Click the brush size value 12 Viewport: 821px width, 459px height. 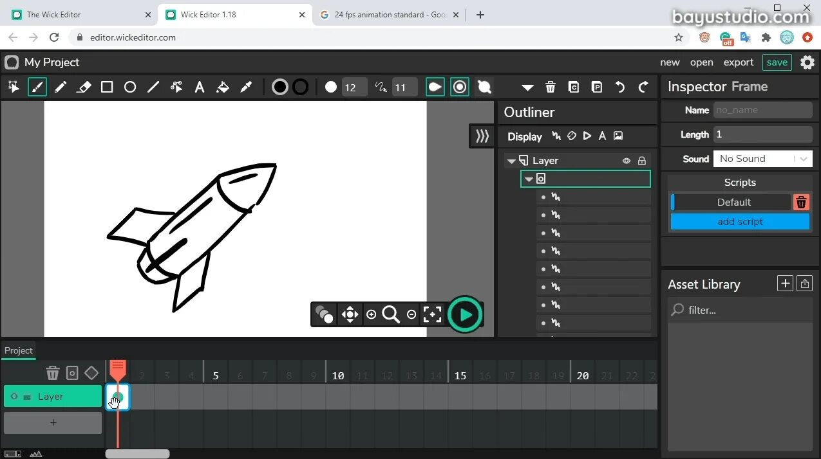click(x=354, y=87)
